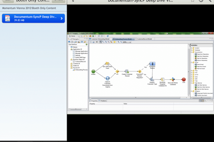Open the zoom percentage dropdown
The image size is (214, 142).
pyautogui.click(x=130, y=42)
